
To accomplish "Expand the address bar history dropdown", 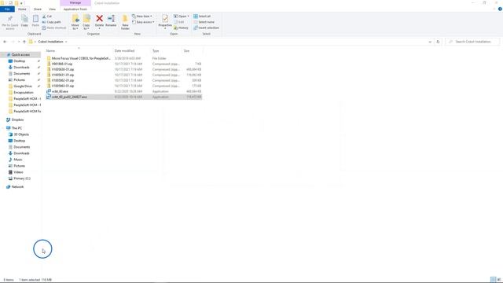I will (x=430, y=42).
